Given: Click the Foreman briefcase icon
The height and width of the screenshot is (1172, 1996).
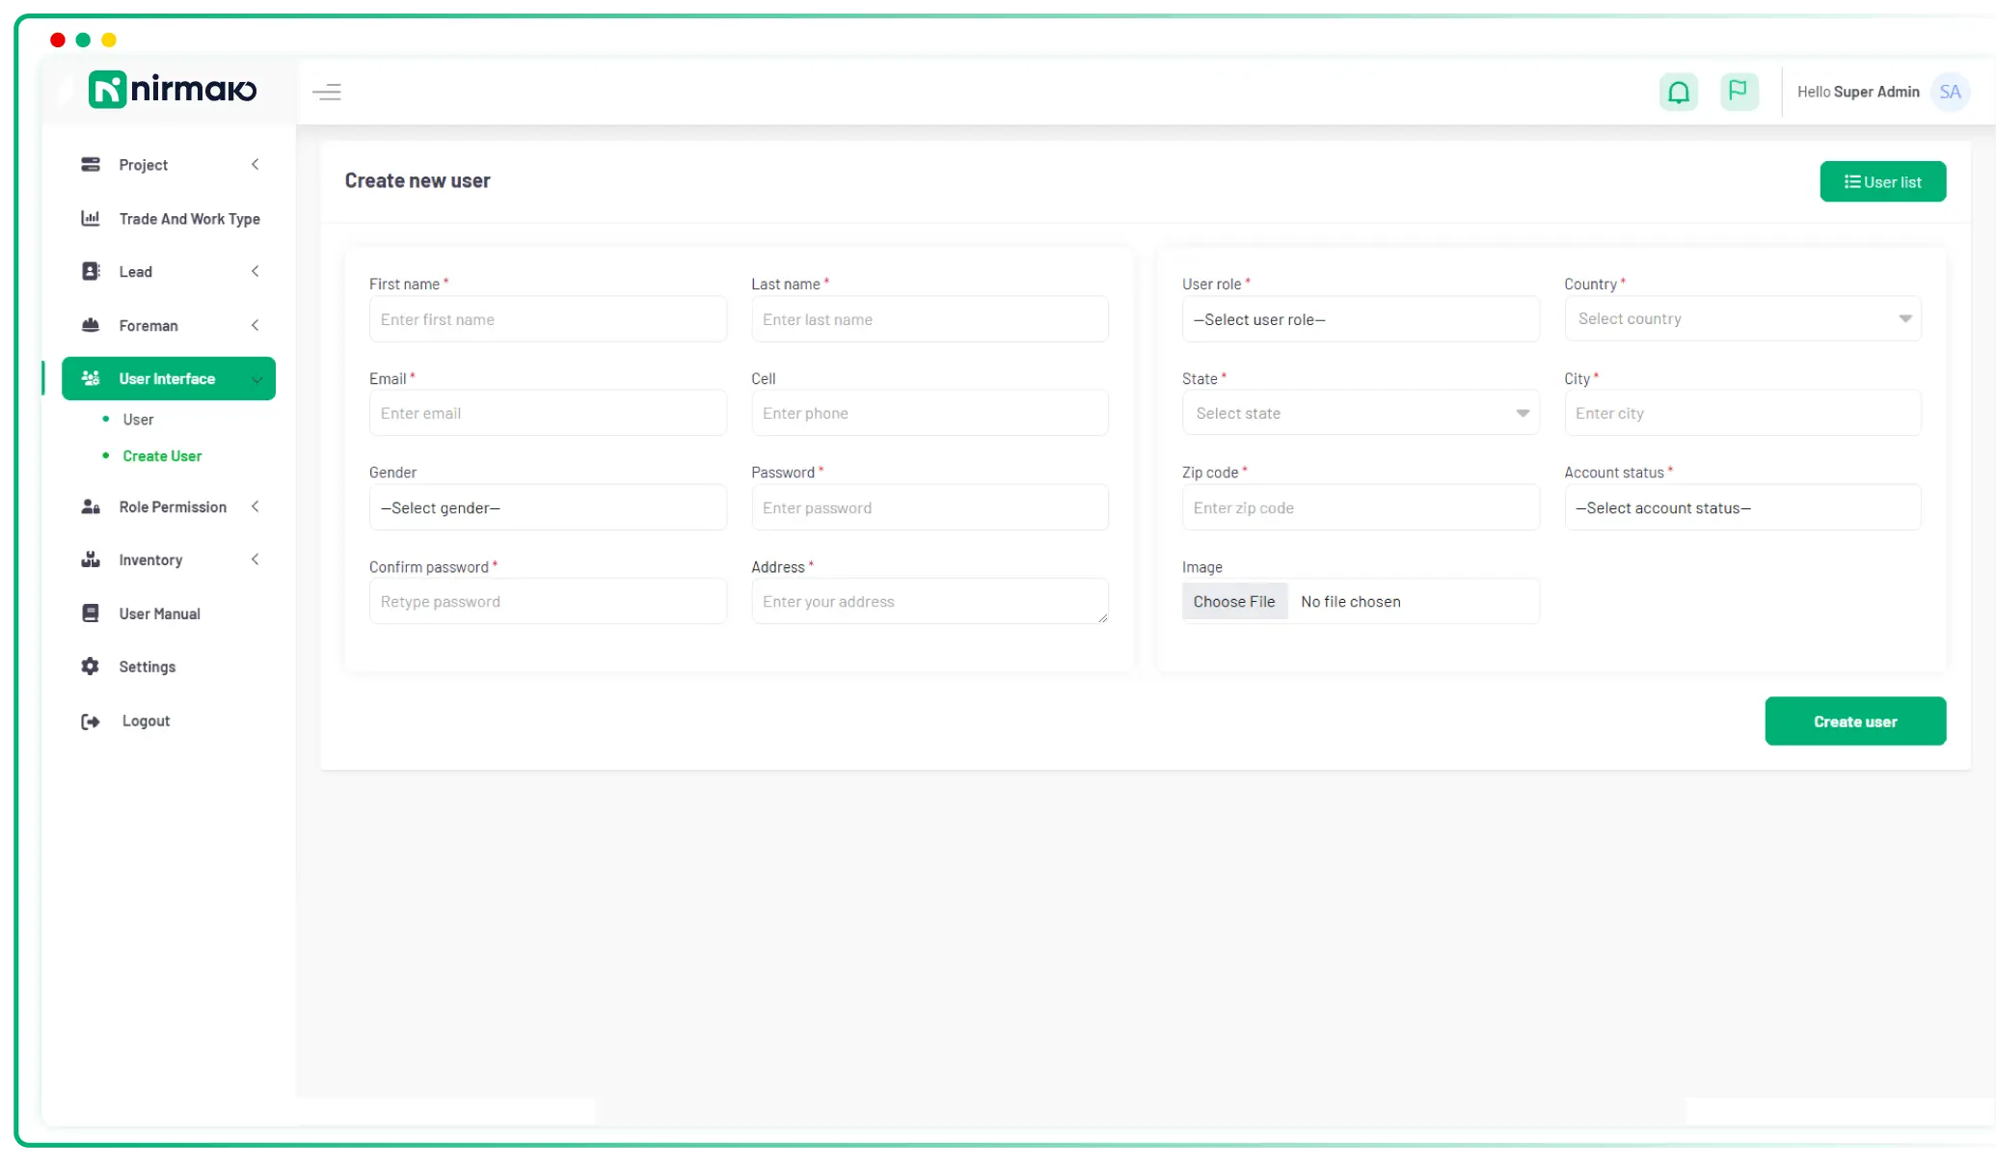Looking at the screenshot, I should point(90,325).
